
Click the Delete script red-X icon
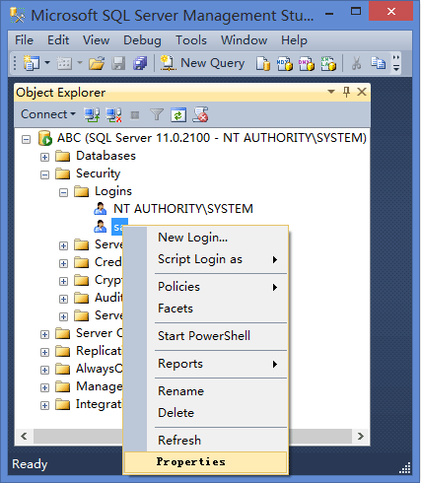[200, 114]
